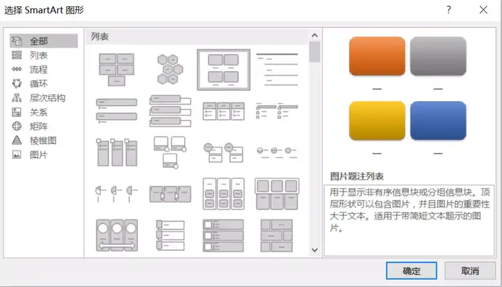Close the SmartArt dialog

[x=483, y=10]
